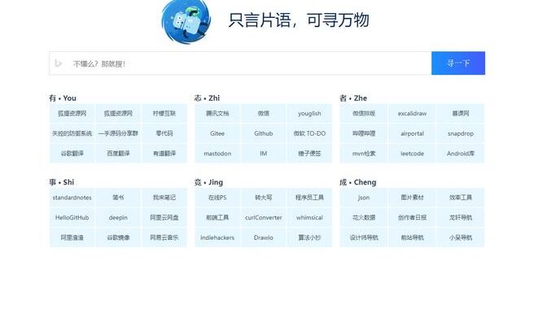538x309 pixels.
Task: Open the 在线PS link
Action: (x=217, y=198)
